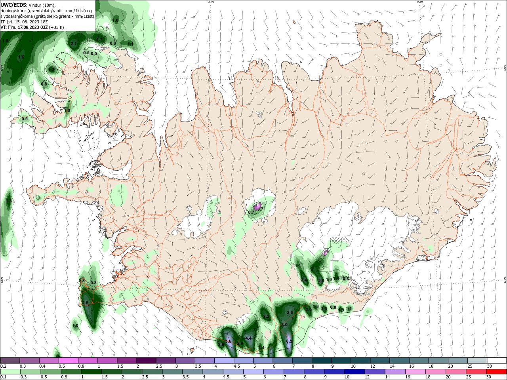Screen dimensions: 507x380
Task: Click the bright magenta swatch in top legend
Action: coord(69,361)
